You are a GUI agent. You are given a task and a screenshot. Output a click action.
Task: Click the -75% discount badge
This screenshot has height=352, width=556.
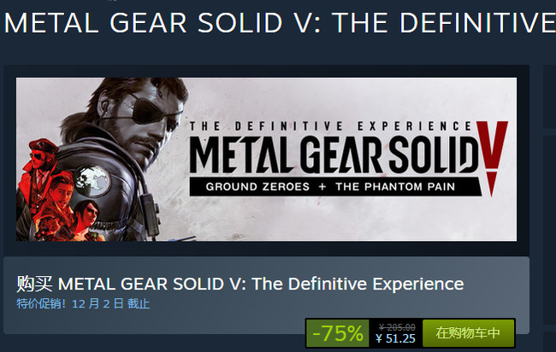pyautogui.click(x=338, y=332)
